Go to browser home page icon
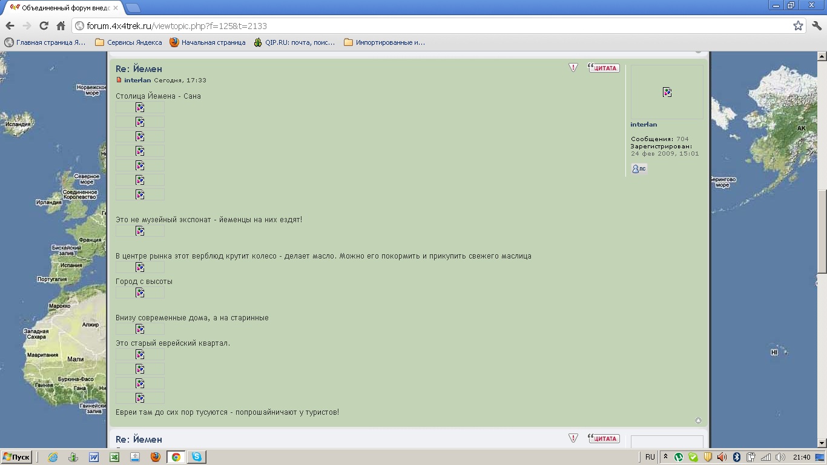The width and height of the screenshot is (827, 465). [x=61, y=26]
